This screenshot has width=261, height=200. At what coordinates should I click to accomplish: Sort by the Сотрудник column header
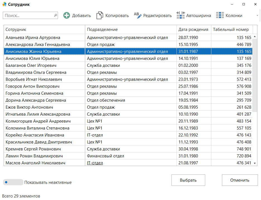(45, 30)
